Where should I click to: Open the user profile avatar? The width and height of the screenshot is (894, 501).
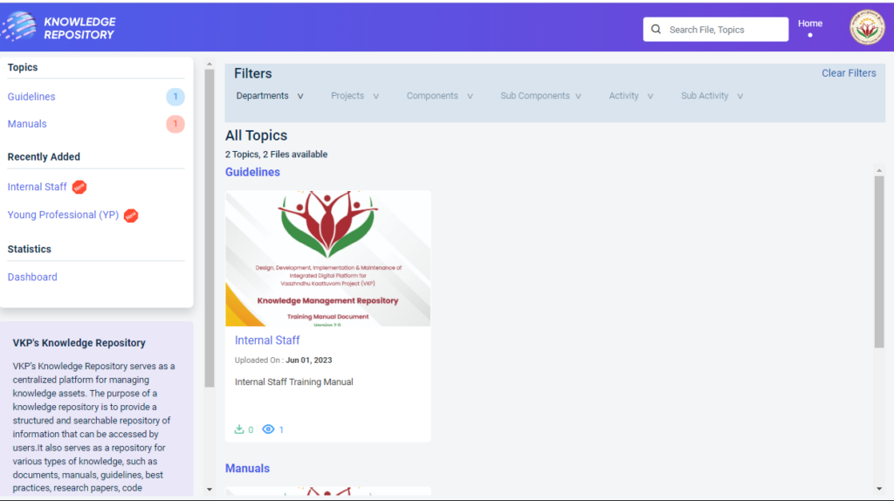[x=867, y=28]
